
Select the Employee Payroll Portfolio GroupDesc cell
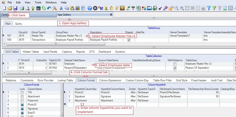[x=72, y=40]
